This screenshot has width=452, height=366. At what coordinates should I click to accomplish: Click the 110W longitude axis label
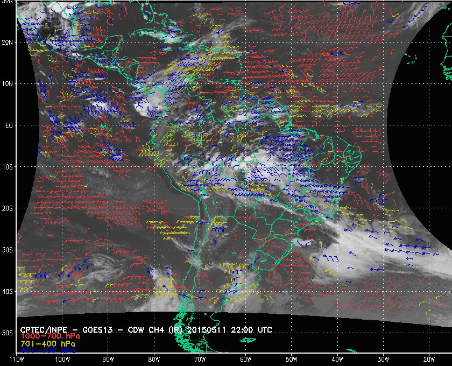[16, 359]
